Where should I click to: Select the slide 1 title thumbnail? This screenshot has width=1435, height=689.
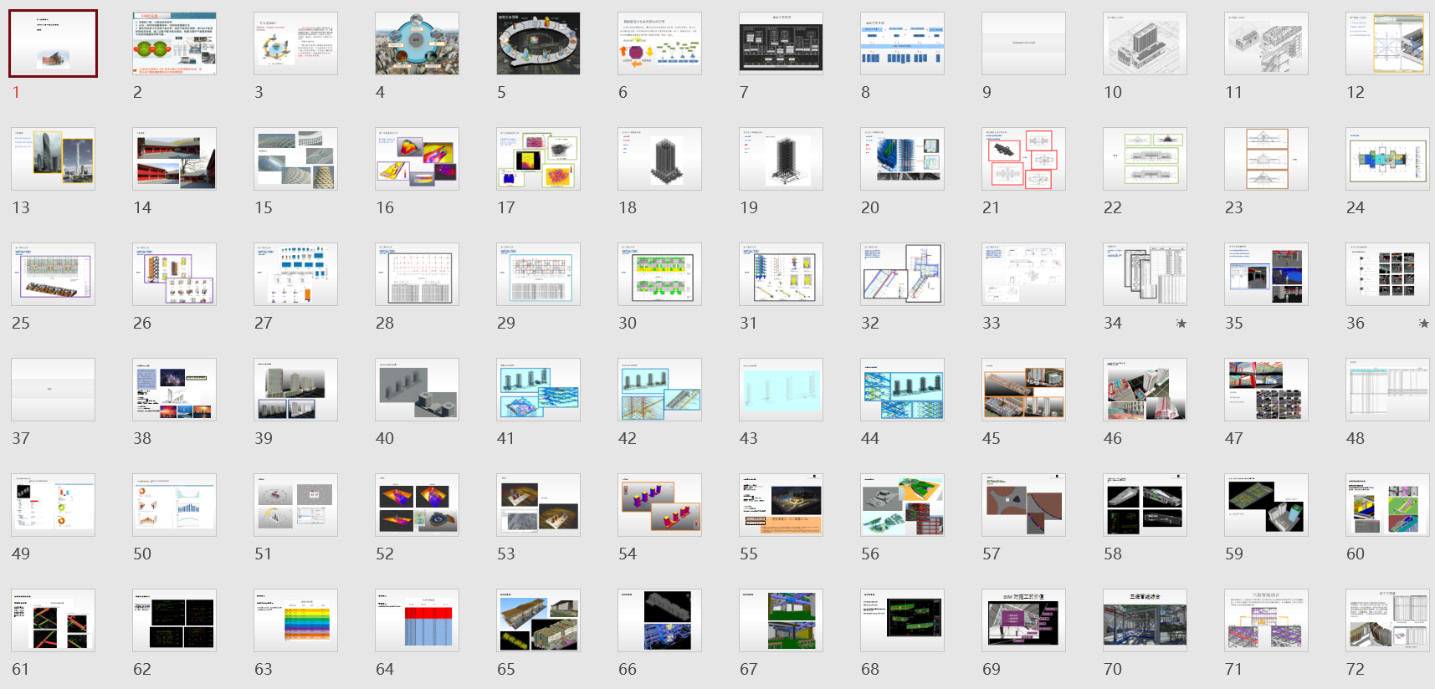point(54,43)
